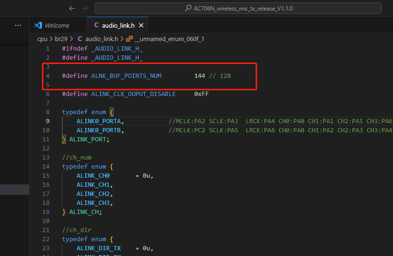This screenshot has width=393, height=256.
Task: Click the search magnifier icon
Action: 188,8
